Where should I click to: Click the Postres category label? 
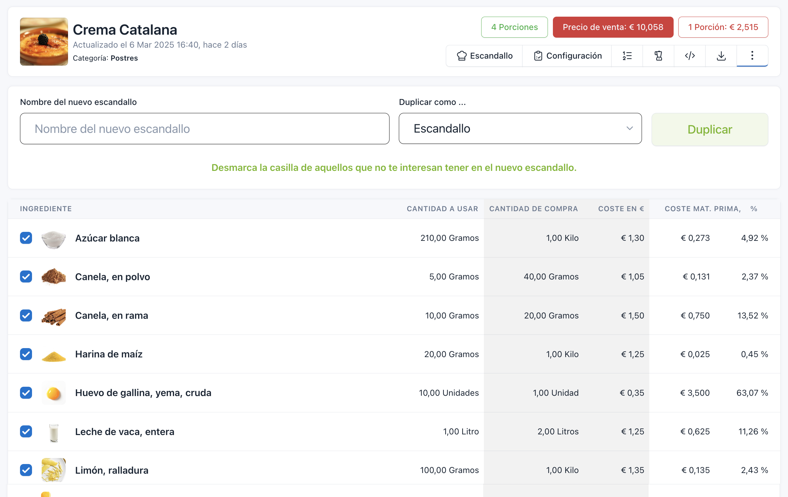click(x=124, y=58)
